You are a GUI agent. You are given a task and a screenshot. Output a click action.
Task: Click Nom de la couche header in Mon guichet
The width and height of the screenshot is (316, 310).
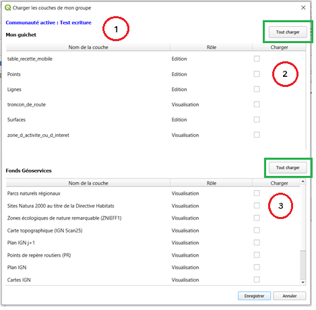click(88, 47)
